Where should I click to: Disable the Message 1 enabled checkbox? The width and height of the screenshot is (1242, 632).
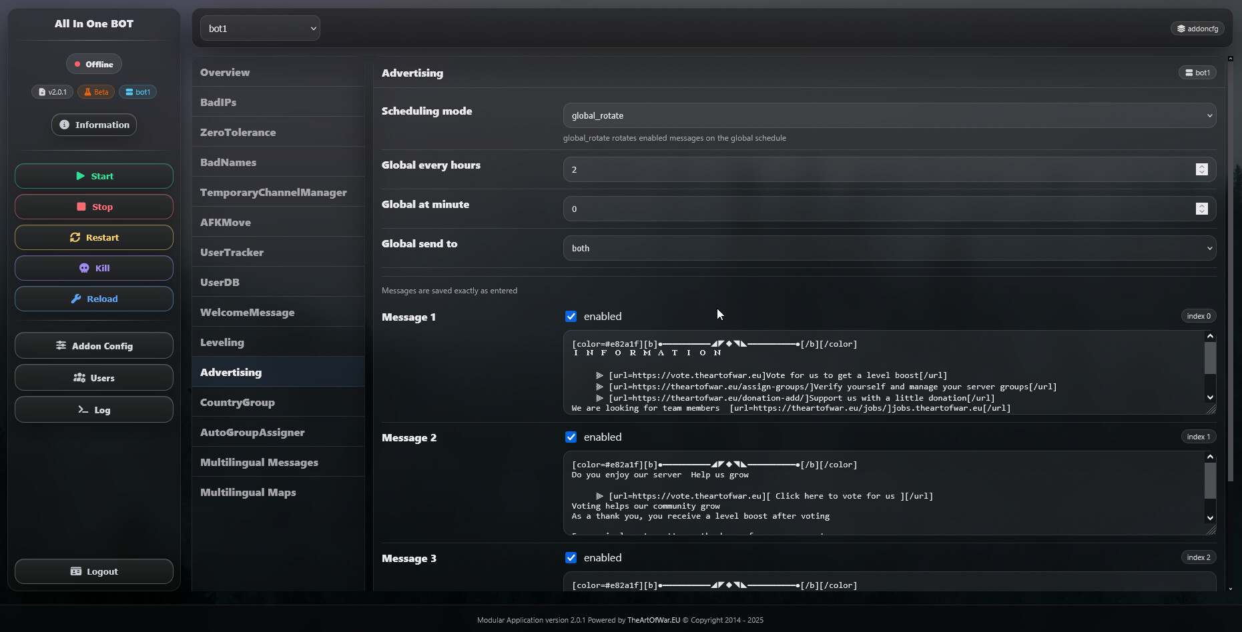pyautogui.click(x=571, y=317)
